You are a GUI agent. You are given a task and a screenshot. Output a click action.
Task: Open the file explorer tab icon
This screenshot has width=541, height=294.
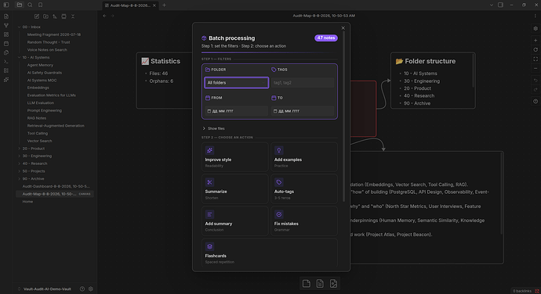pos(20,5)
